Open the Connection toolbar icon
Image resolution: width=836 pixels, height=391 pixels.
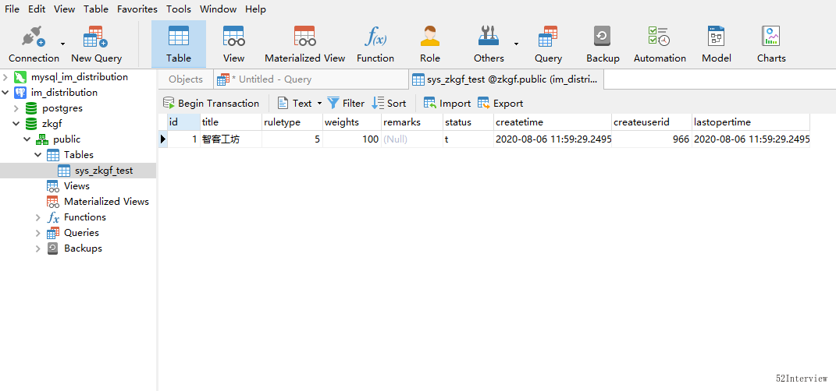click(x=34, y=44)
